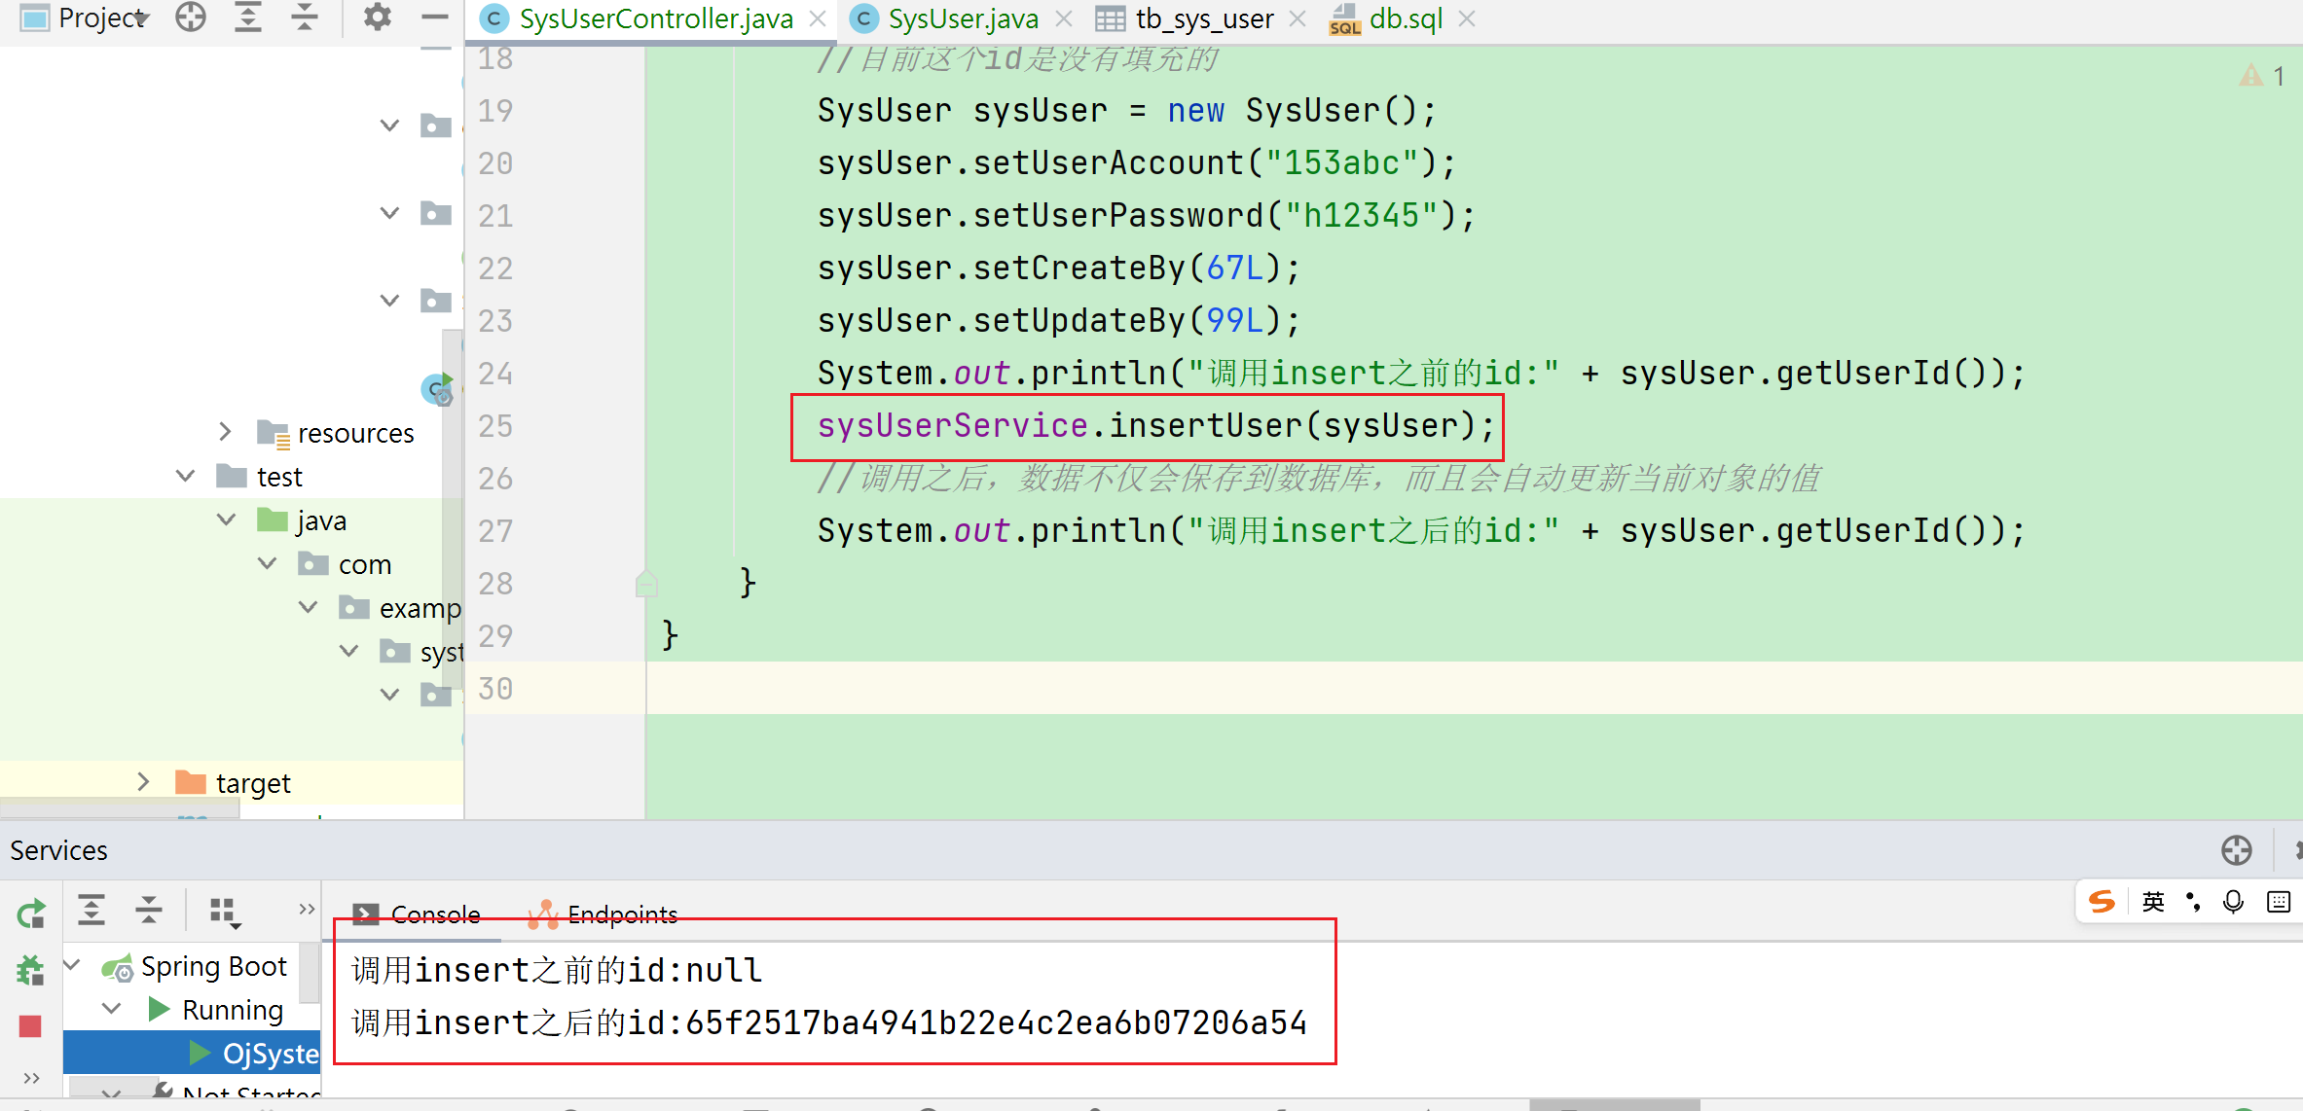Expand the resources folder
The image size is (2303, 1111).
coord(225,431)
